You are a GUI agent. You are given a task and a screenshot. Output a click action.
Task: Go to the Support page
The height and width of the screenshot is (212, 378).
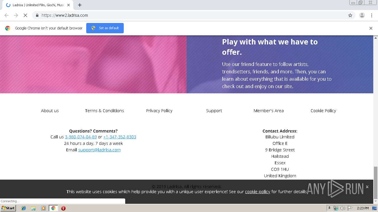pos(214,111)
